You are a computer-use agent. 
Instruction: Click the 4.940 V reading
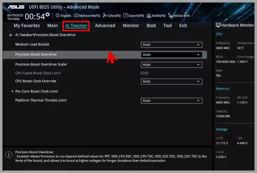[x=242, y=143]
